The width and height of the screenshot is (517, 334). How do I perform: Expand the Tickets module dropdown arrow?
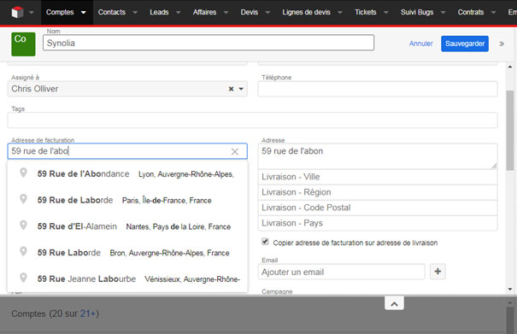pyautogui.click(x=386, y=13)
